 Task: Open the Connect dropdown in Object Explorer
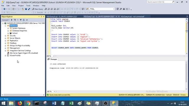[6, 20]
